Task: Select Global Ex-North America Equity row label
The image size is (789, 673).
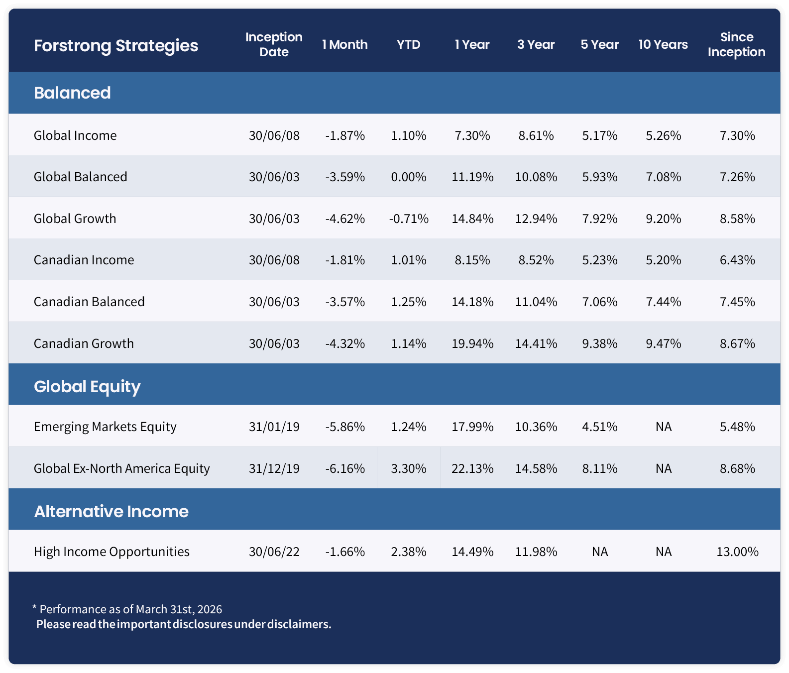Action: pyautogui.click(x=121, y=468)
